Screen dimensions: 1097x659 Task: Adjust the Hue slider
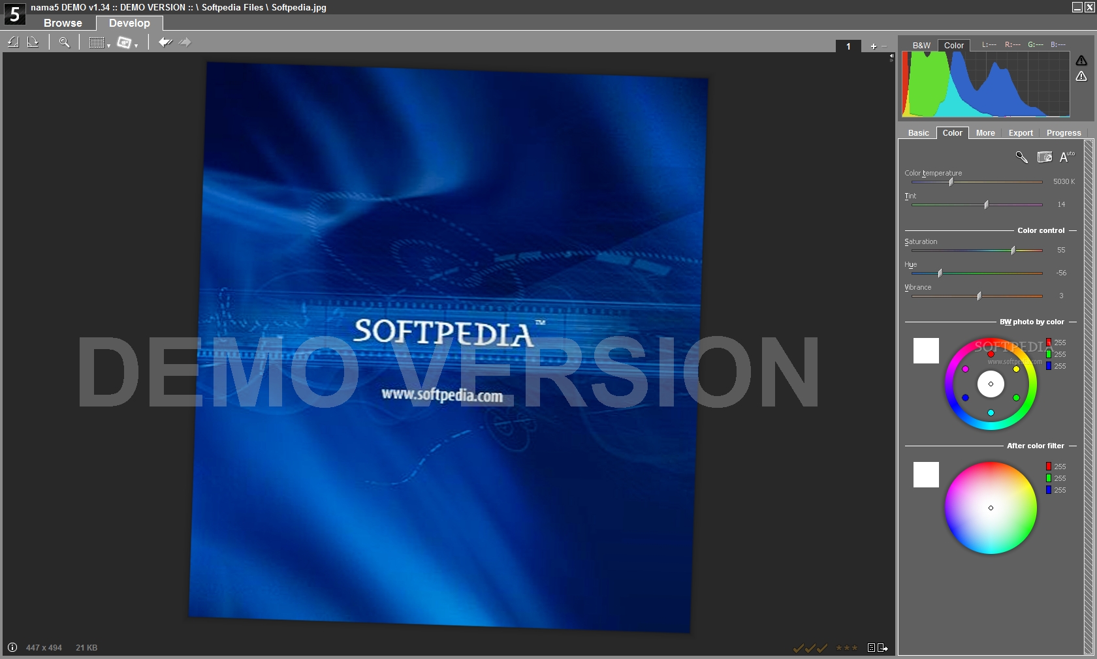click(977, 273)
